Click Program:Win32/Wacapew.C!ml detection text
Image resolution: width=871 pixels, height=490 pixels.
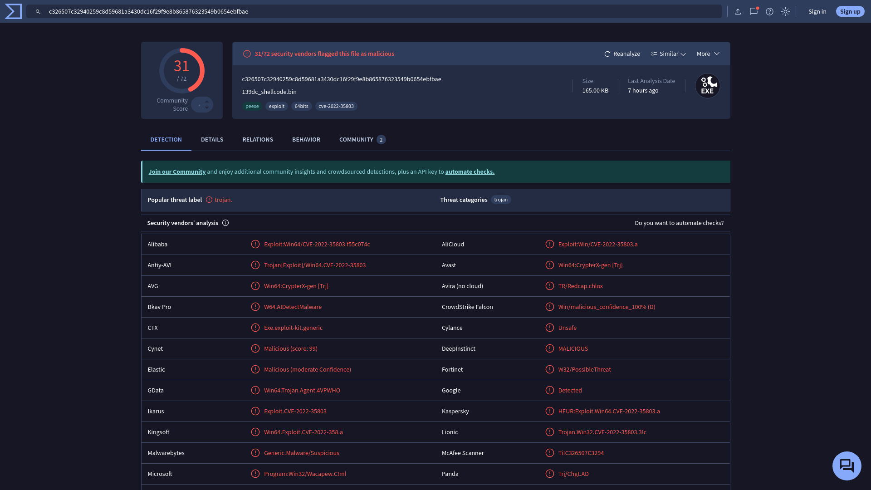point(305,474)
